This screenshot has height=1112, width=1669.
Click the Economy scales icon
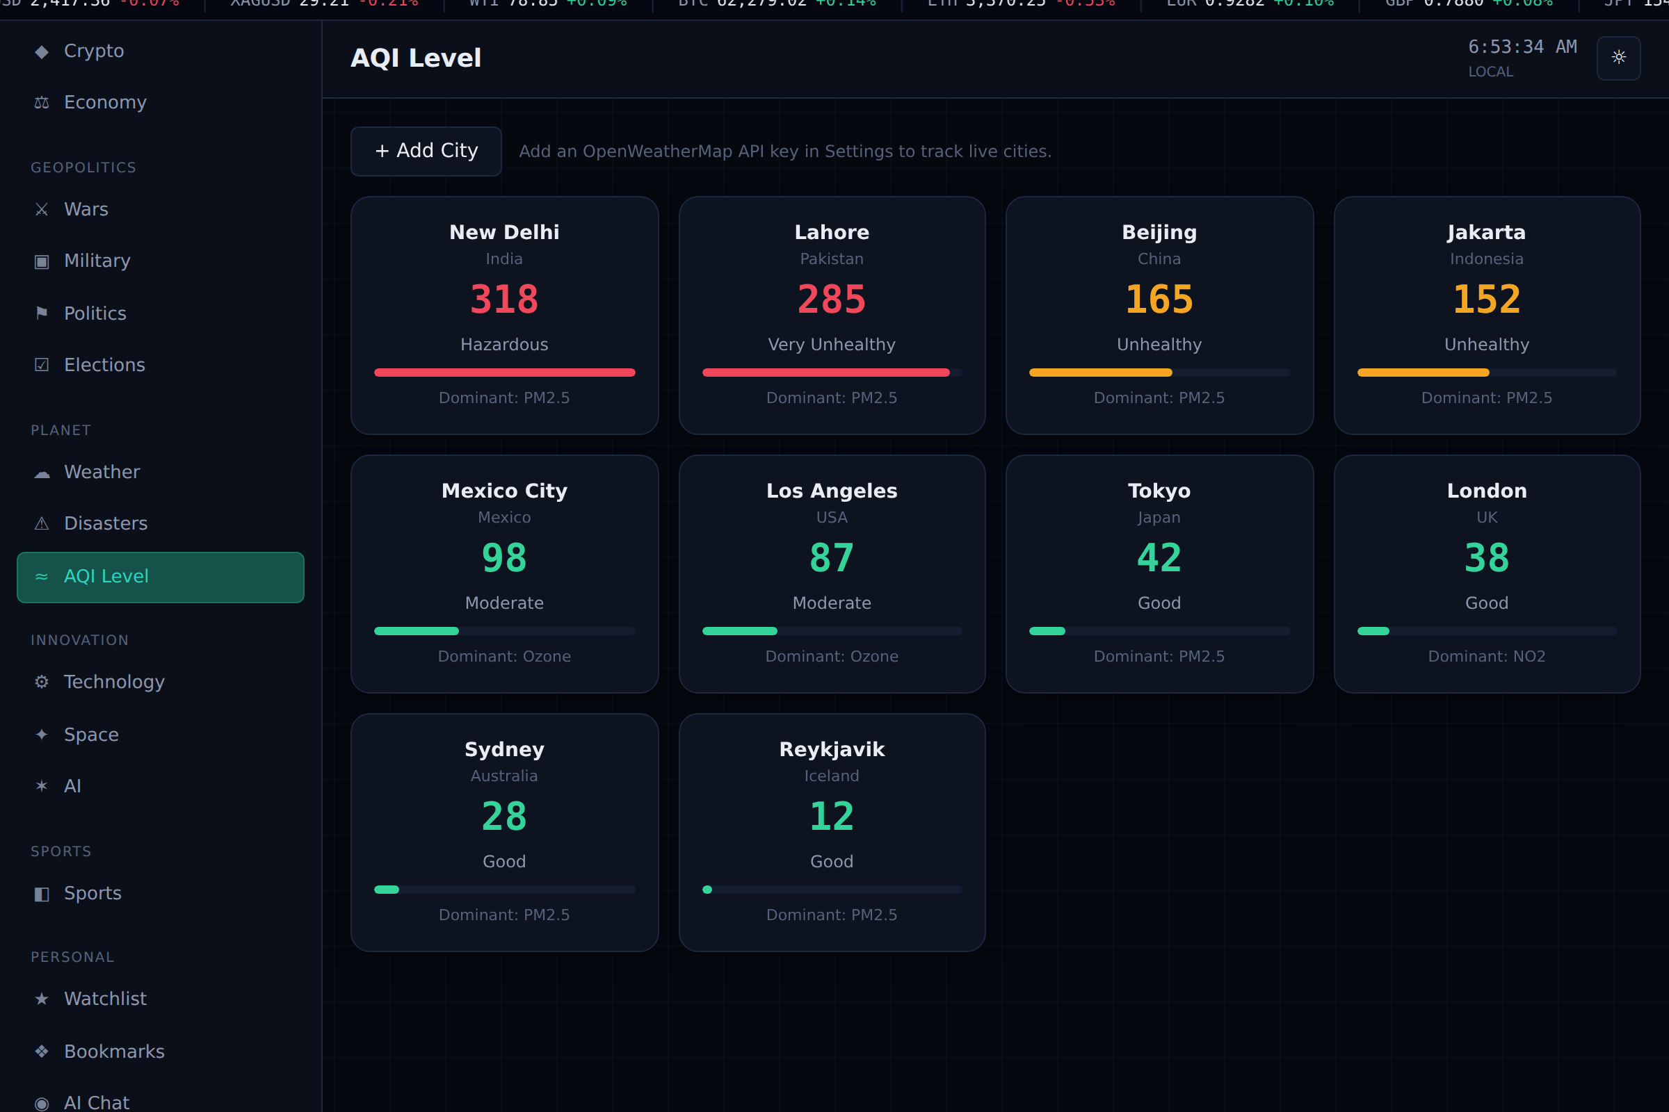[x=42, y=103]
